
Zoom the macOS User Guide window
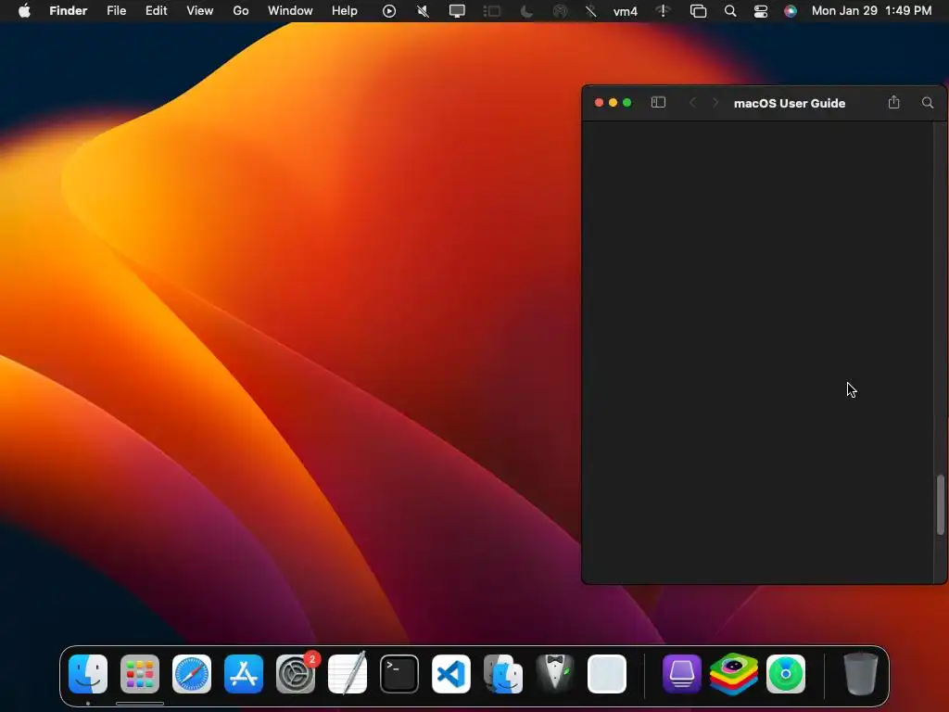click(627, 103)
